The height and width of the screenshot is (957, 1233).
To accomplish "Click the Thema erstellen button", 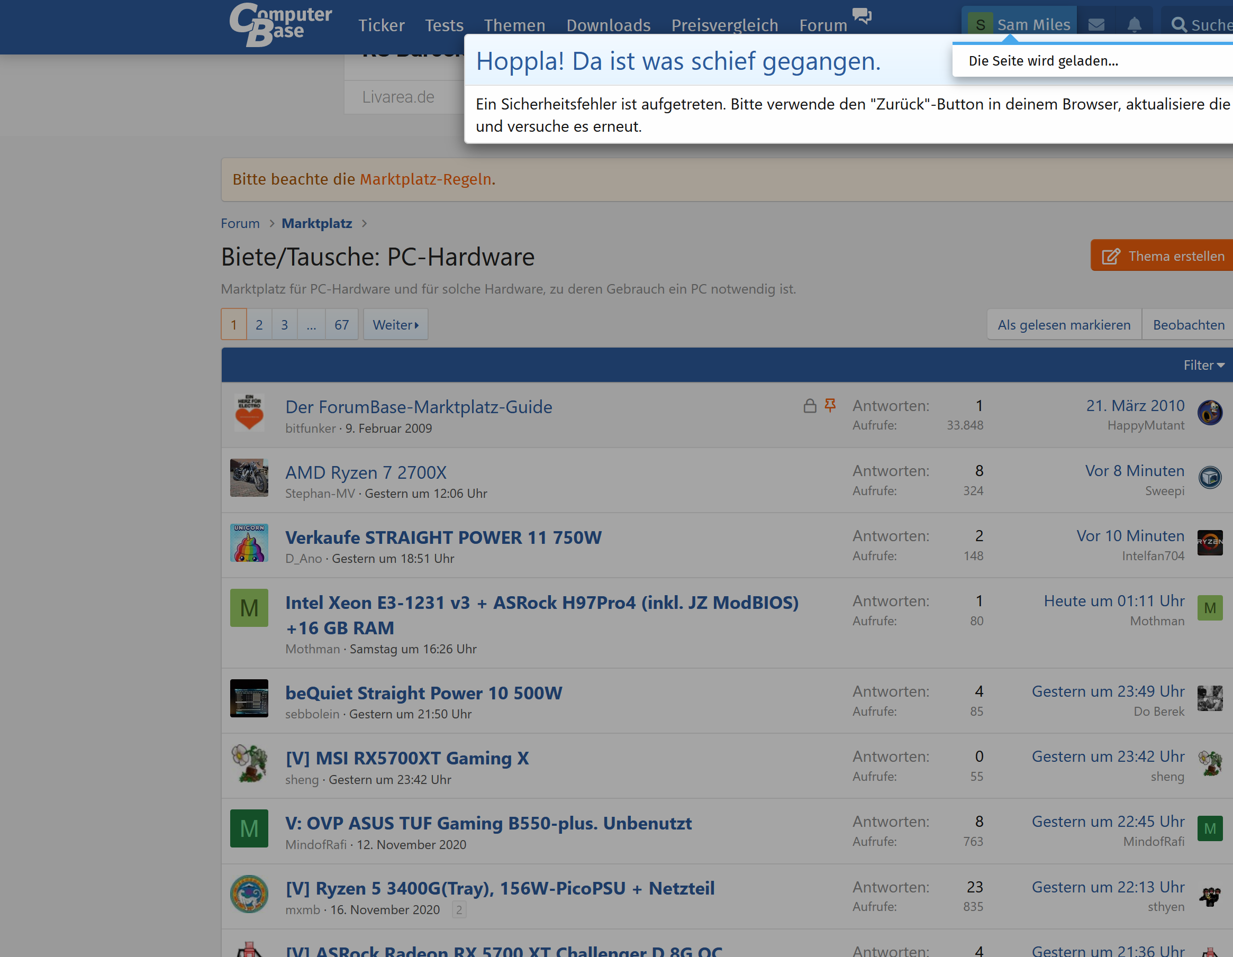I will click(x=1163, y=256).
